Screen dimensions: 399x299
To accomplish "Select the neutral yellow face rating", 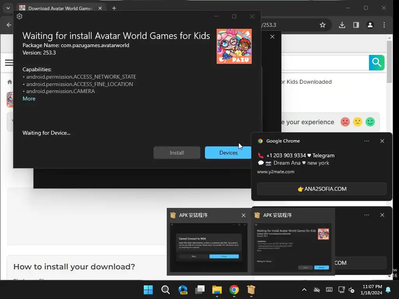I will point(358,122).
